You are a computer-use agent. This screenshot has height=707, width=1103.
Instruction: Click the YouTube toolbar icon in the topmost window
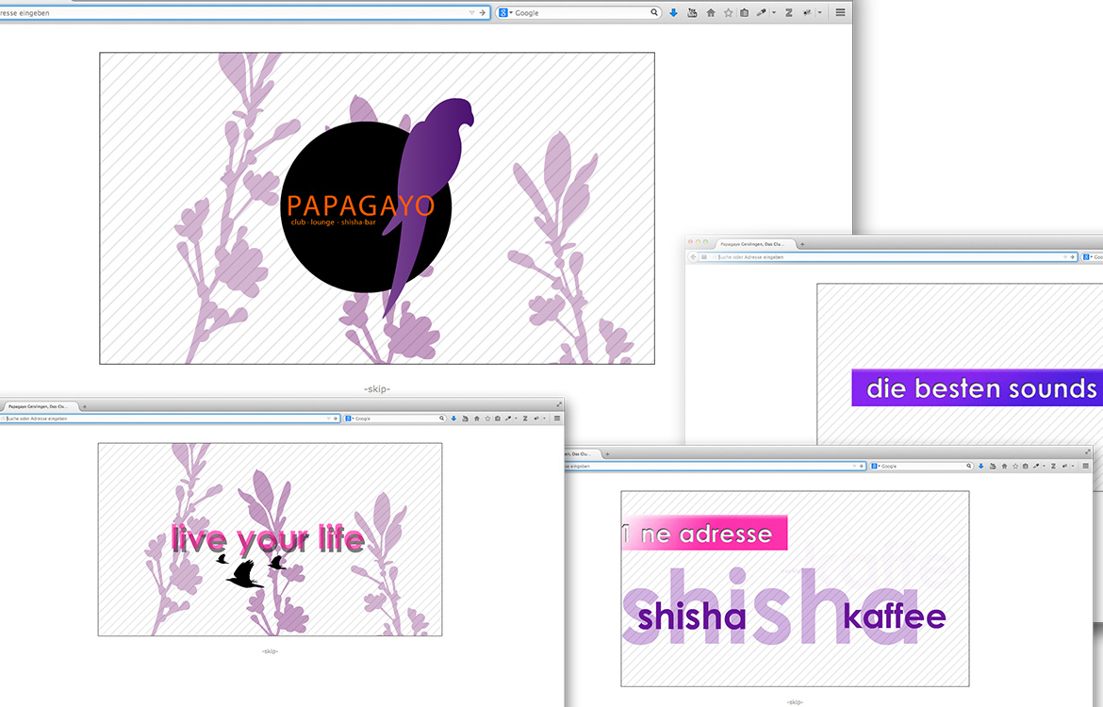(693, 13)
